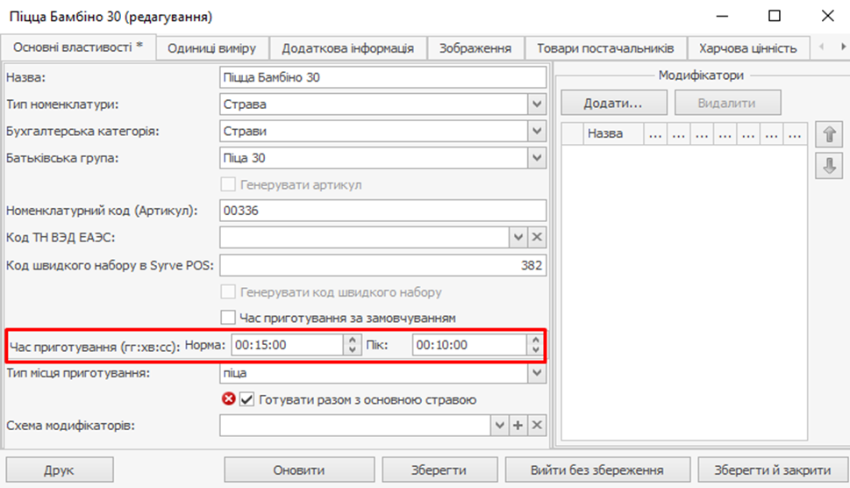Screen dimensions: 850x488
Task: Expand the Батьківська група dropdown
Action: [537, 158]
